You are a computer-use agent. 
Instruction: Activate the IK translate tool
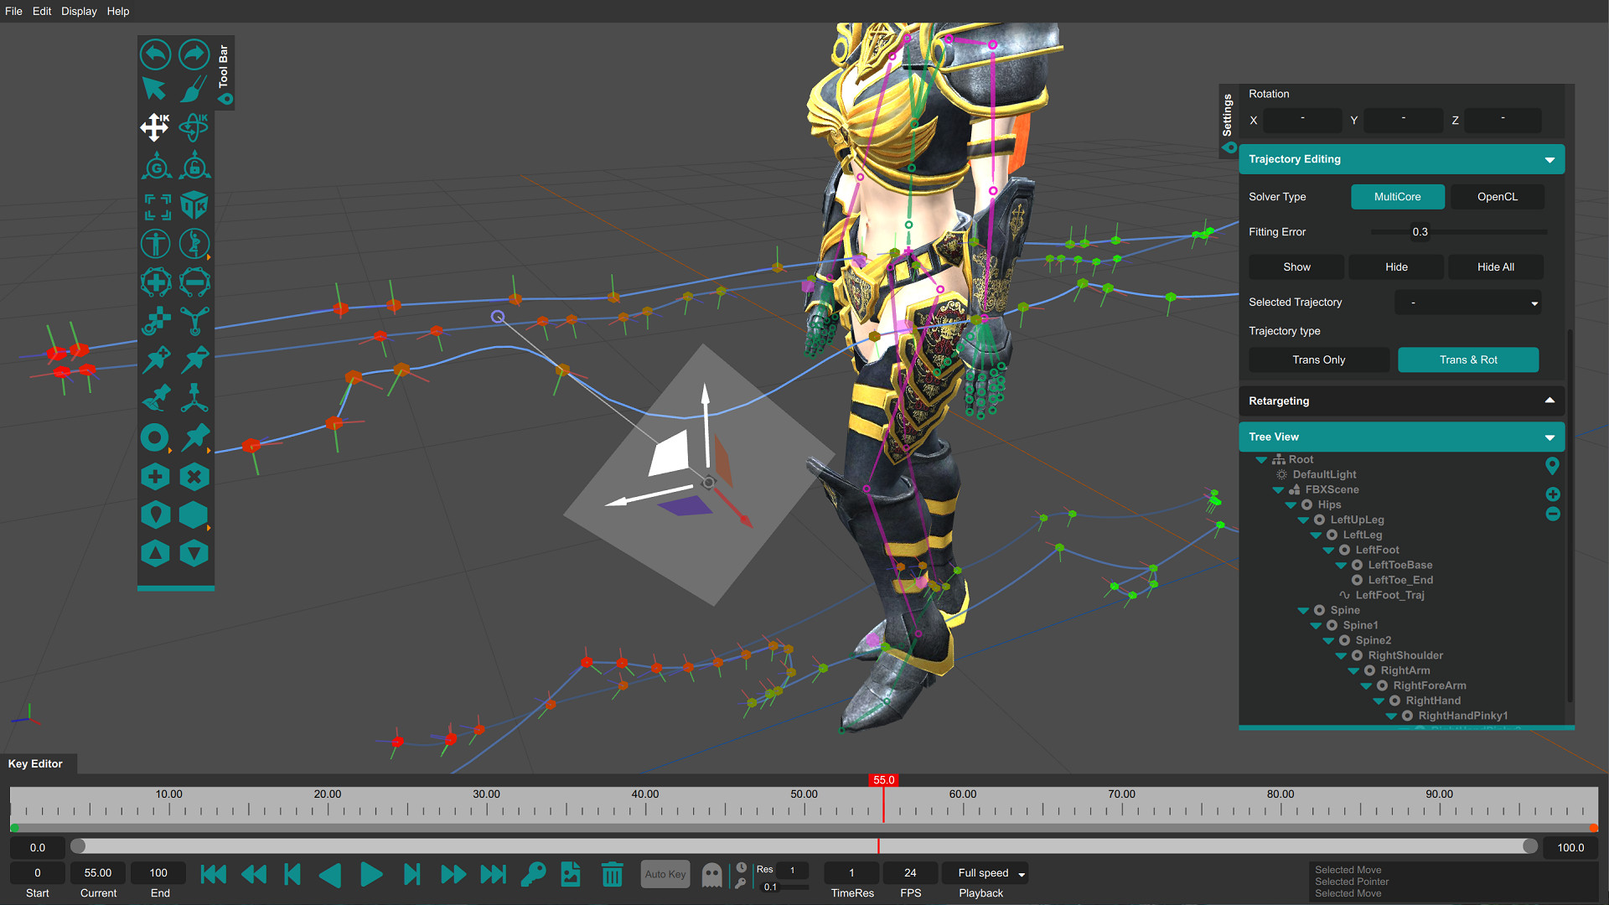[155, 127]
